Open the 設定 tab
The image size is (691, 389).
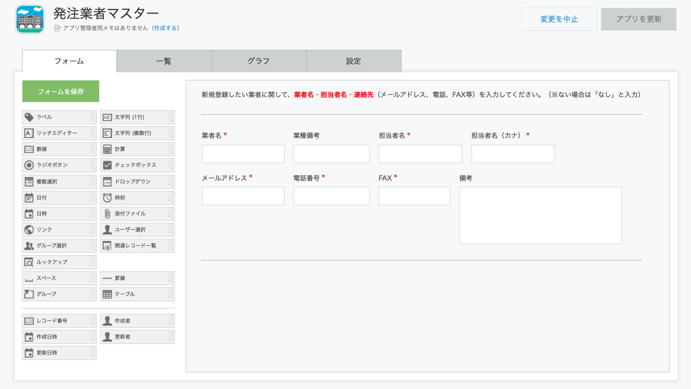tap(354, 61)
